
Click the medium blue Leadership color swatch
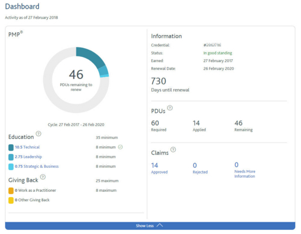pos(11,157)
